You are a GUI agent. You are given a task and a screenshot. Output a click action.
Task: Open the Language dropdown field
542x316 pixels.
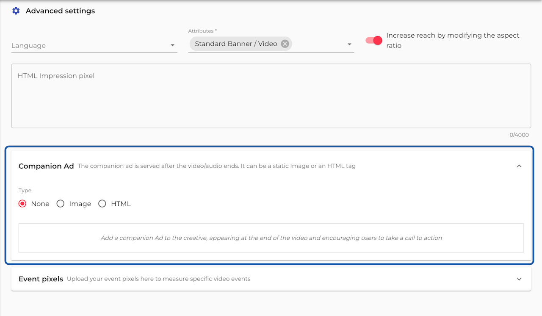89,45
